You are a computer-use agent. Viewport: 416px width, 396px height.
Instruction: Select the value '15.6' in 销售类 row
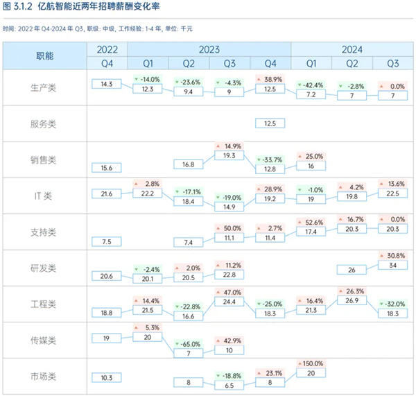click(107, 168)
